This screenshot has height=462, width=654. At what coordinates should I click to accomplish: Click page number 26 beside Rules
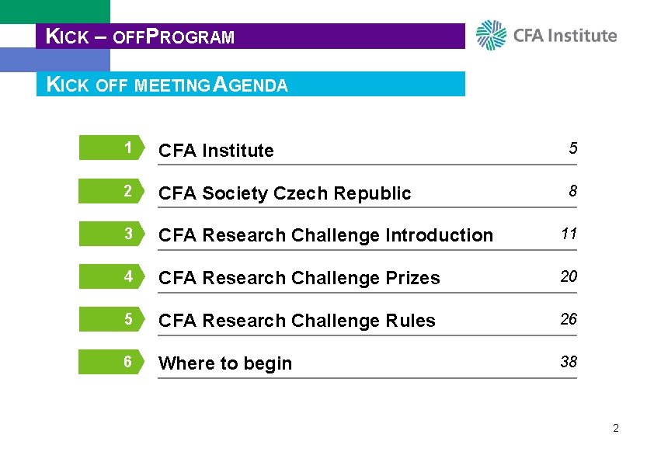coord(569,319)
